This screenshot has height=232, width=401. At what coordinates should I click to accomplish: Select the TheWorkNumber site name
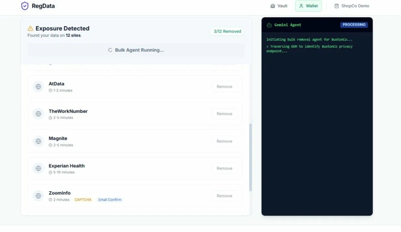click(x=68, y=111)
